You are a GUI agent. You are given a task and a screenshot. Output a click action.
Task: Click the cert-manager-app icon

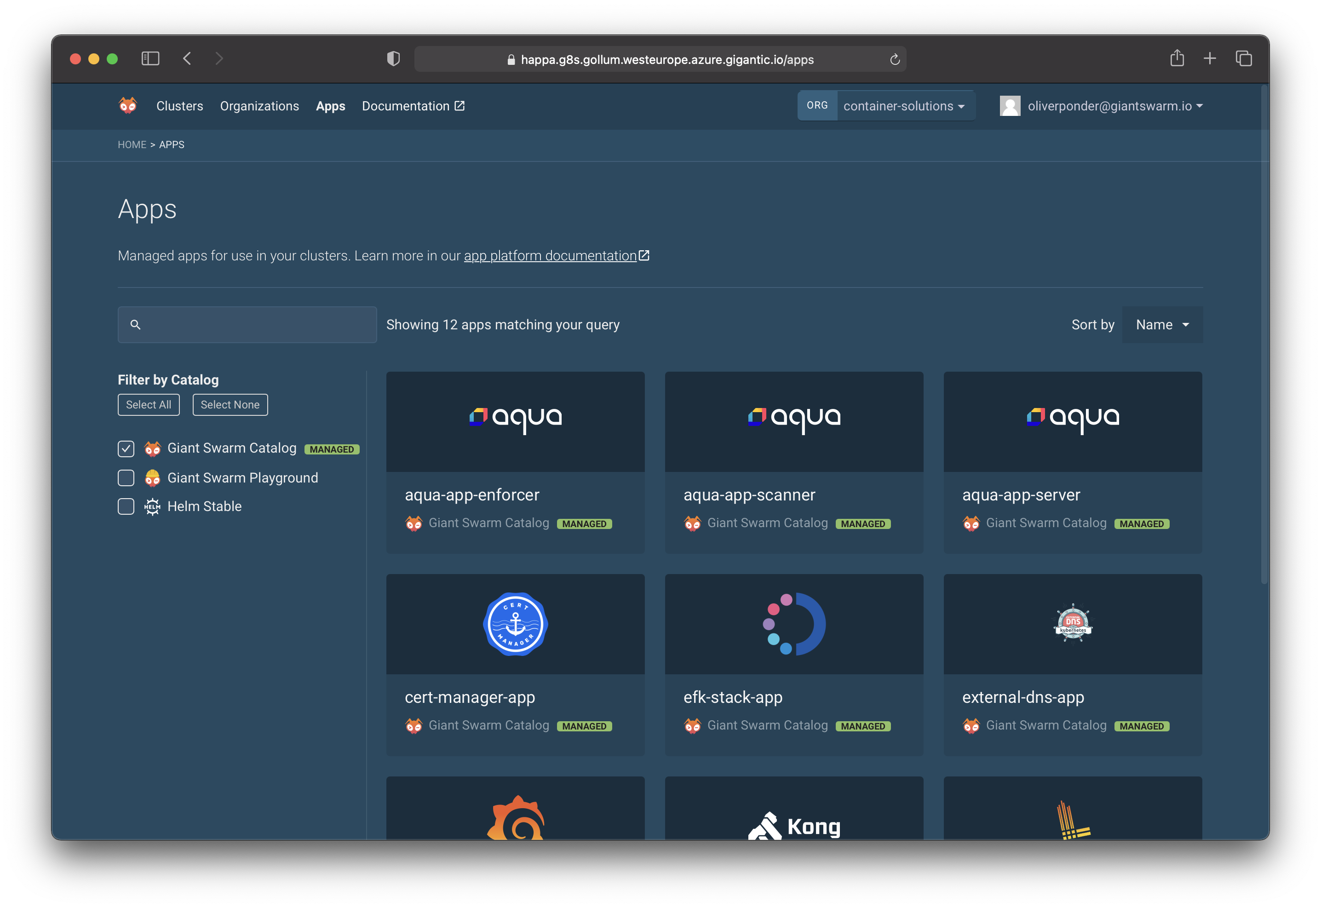tap(515, 624)
